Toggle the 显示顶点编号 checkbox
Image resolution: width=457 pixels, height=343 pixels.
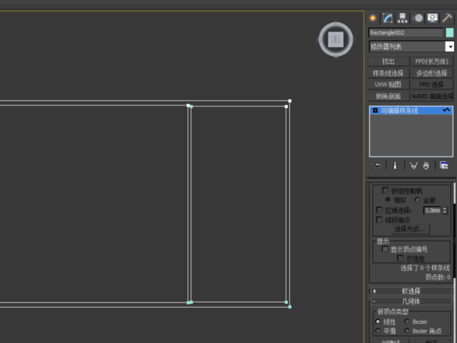[x=385, y=249]
